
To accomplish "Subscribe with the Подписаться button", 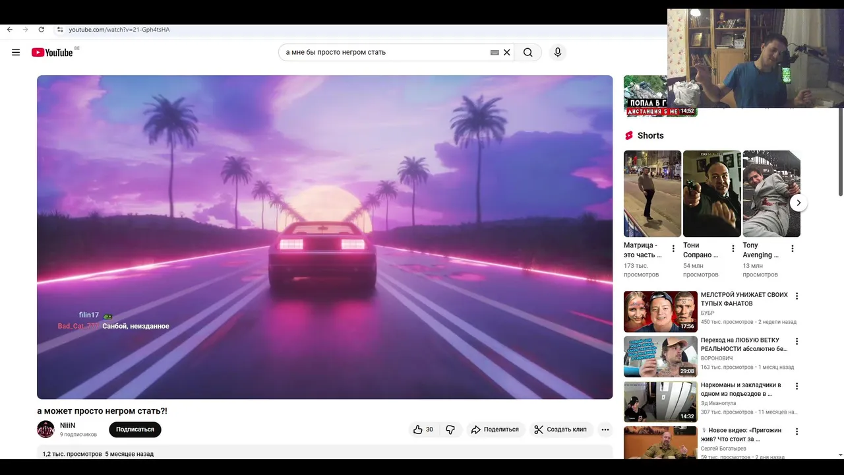I will click(x=135, y=429).
